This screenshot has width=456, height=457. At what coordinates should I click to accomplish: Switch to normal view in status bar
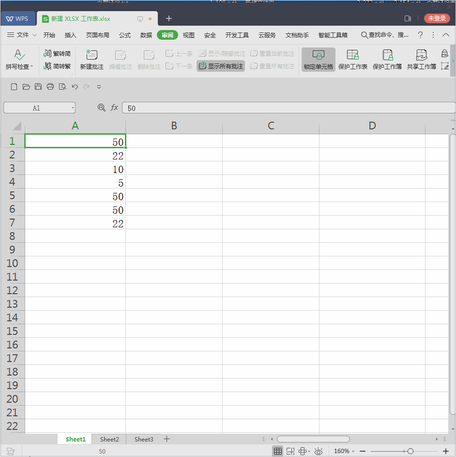[278, 451]
